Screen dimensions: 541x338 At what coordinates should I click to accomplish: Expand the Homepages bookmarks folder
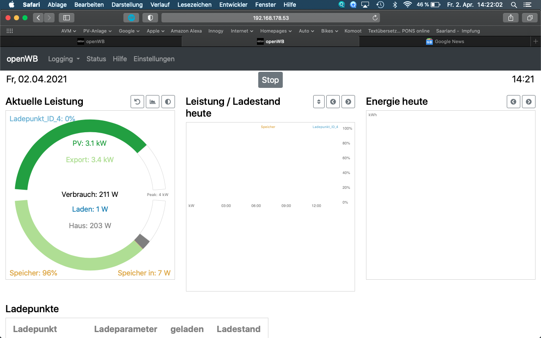276,31
